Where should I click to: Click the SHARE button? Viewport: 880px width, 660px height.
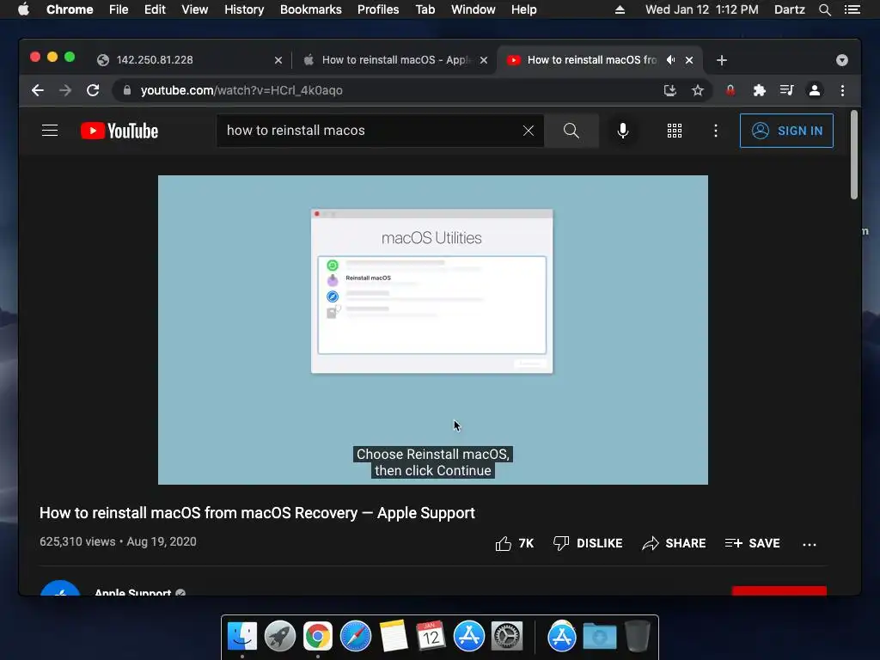coord(674,543)
